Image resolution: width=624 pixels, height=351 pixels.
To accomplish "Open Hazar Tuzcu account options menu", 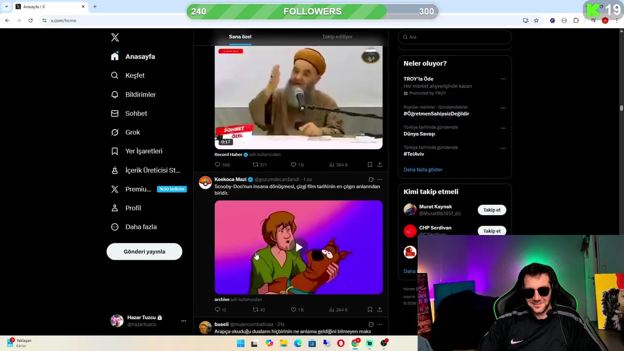I will click(184, 321).
